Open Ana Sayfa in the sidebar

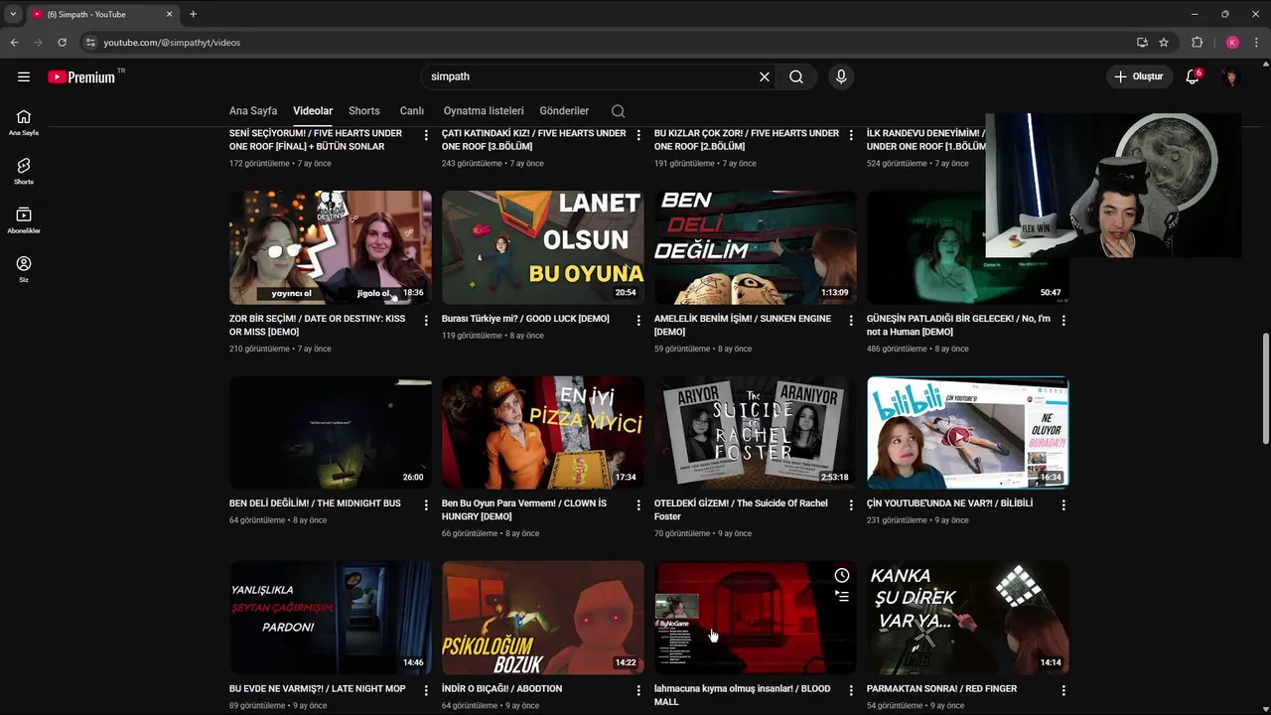24,122
